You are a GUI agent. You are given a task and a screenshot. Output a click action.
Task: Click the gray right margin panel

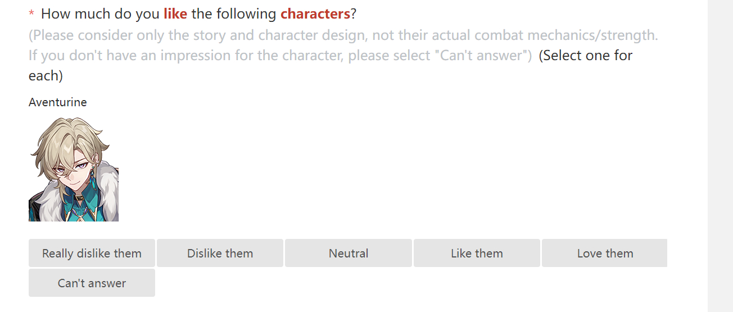720,156
